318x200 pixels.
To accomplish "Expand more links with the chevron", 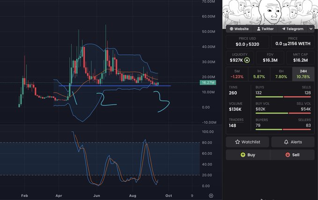I will pos(311,29).
